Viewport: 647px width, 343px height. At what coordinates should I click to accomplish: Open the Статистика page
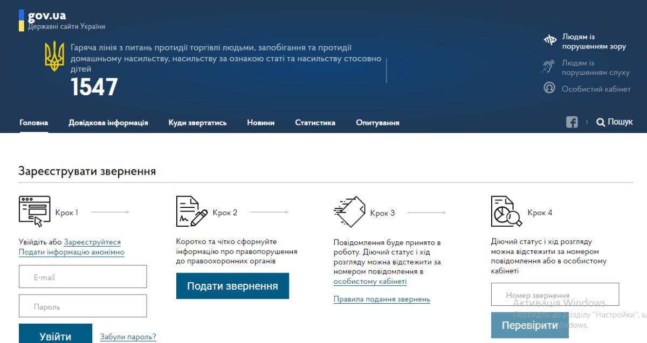point(315,123)
